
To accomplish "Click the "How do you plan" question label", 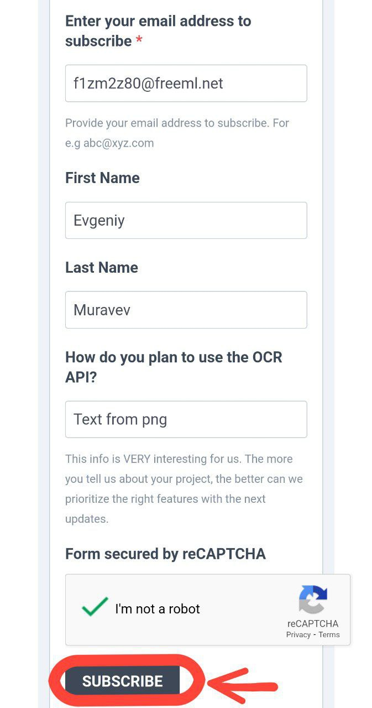I will point(174,367).
